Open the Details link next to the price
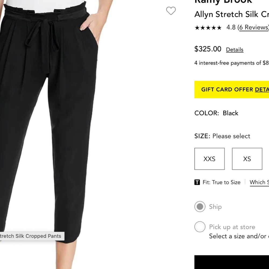269x269 pixels. click(x=234, y=49)
